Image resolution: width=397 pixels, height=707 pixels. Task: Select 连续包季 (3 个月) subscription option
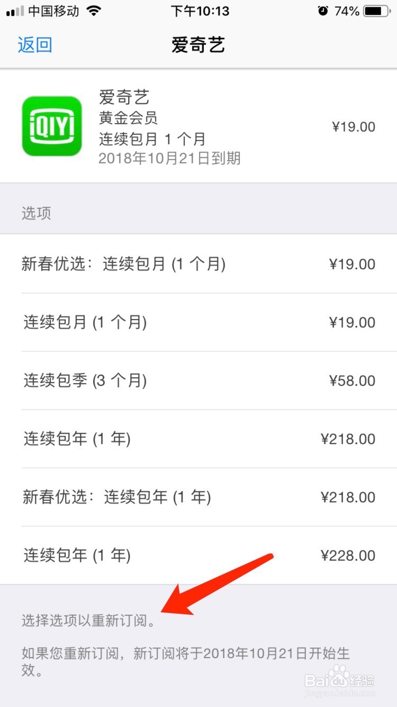[85, 381]
